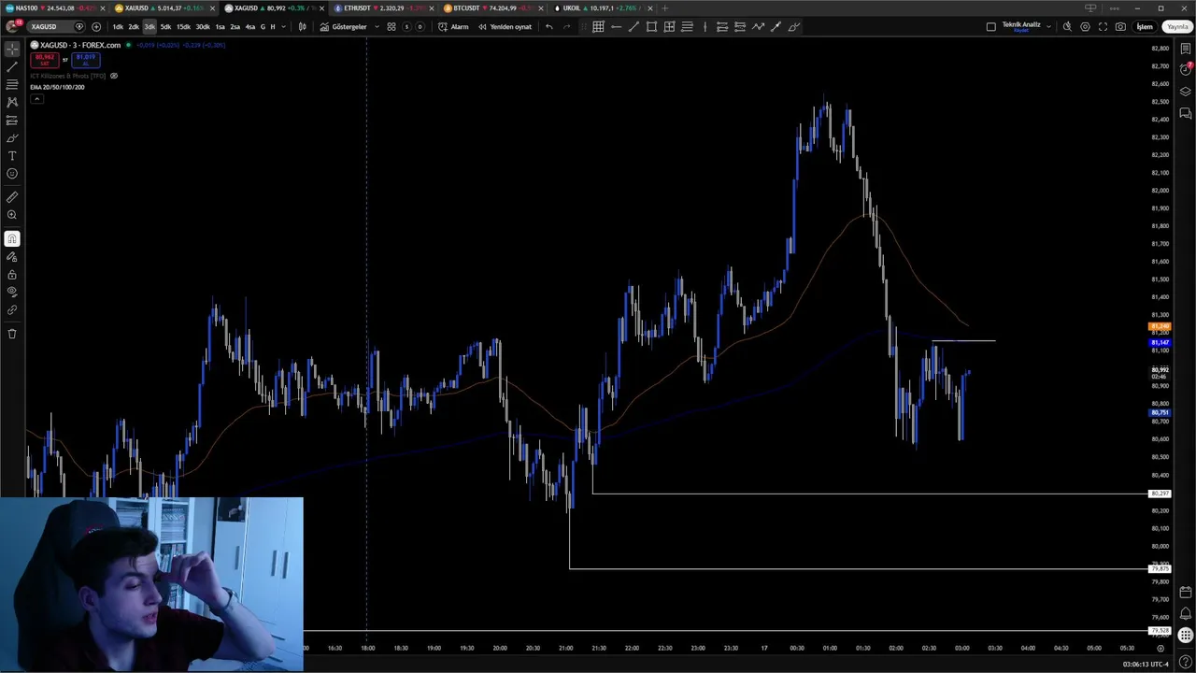Click the Alarm button
Screen dimensions: 1196x673
453,27
